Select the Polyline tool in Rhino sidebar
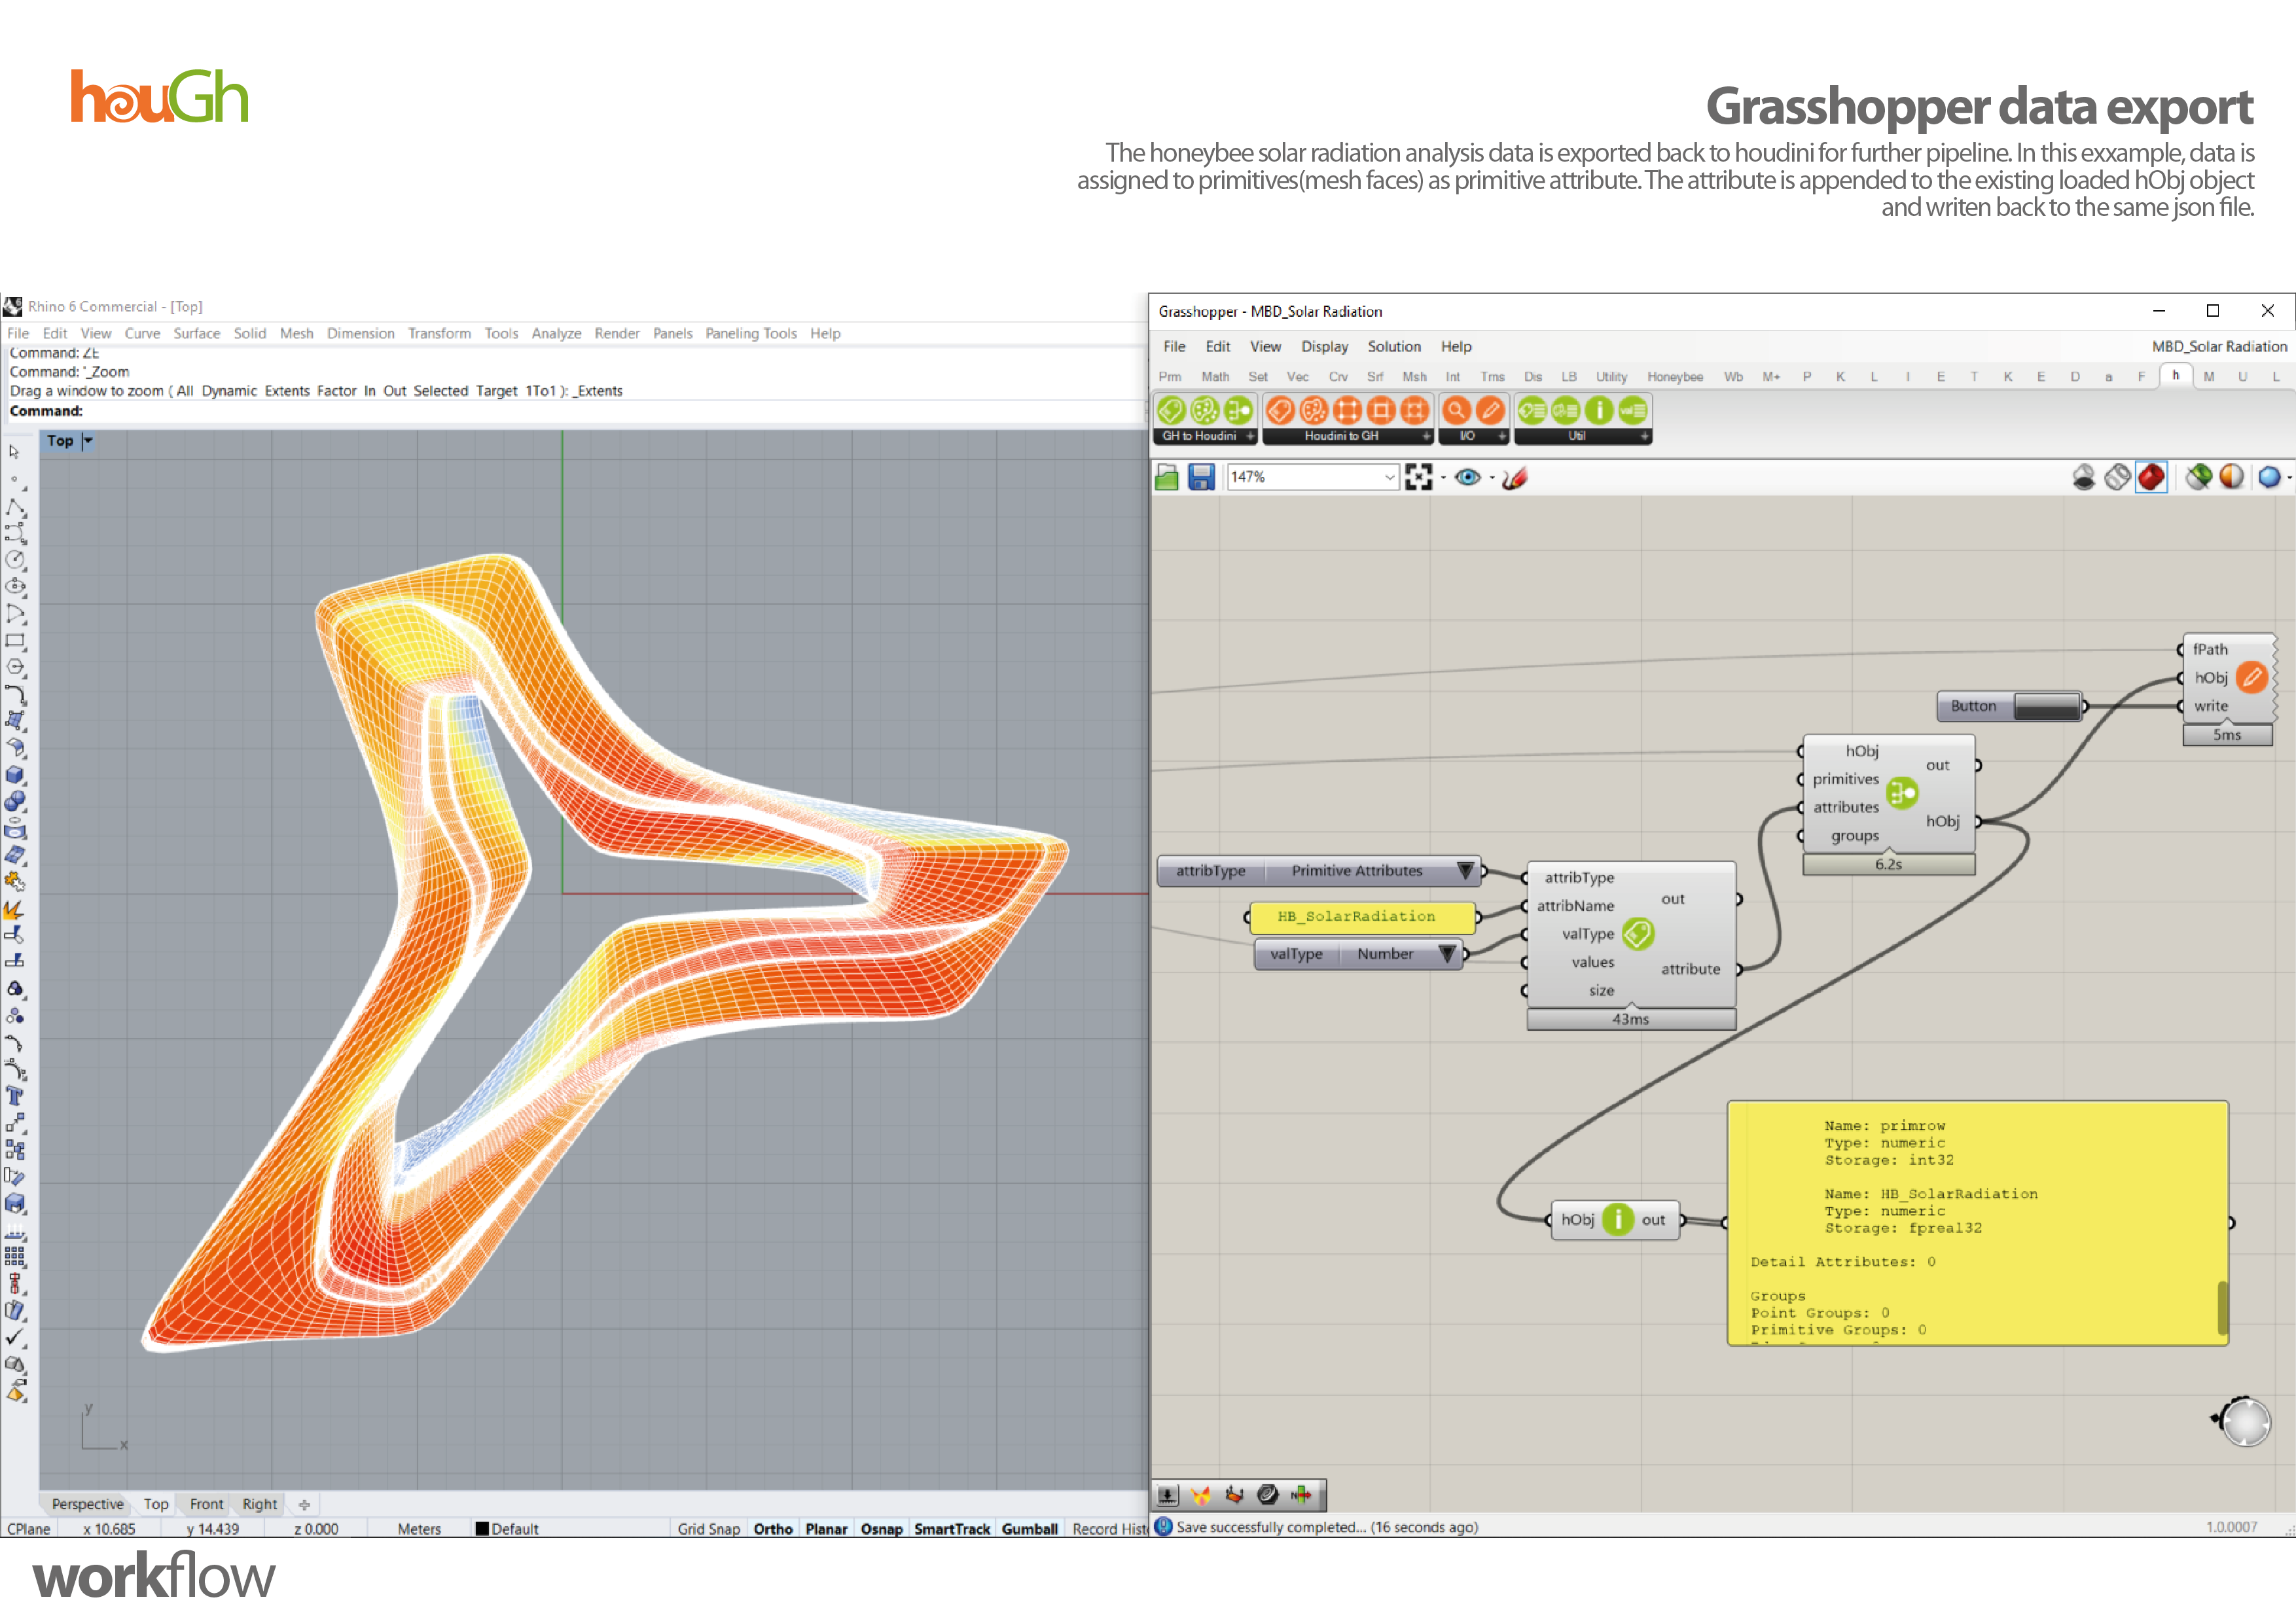The width and height of the screenshot is (2296, 1623). [15, 507]
